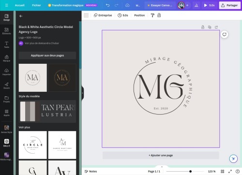Choose the Circle logo template

(x=33, y=145)
